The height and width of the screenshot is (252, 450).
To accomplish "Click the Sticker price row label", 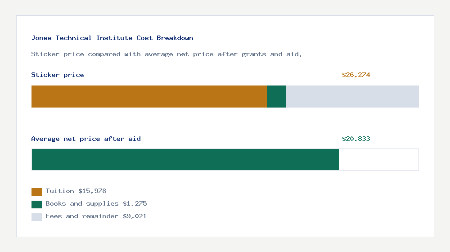I will coord(58,75).
